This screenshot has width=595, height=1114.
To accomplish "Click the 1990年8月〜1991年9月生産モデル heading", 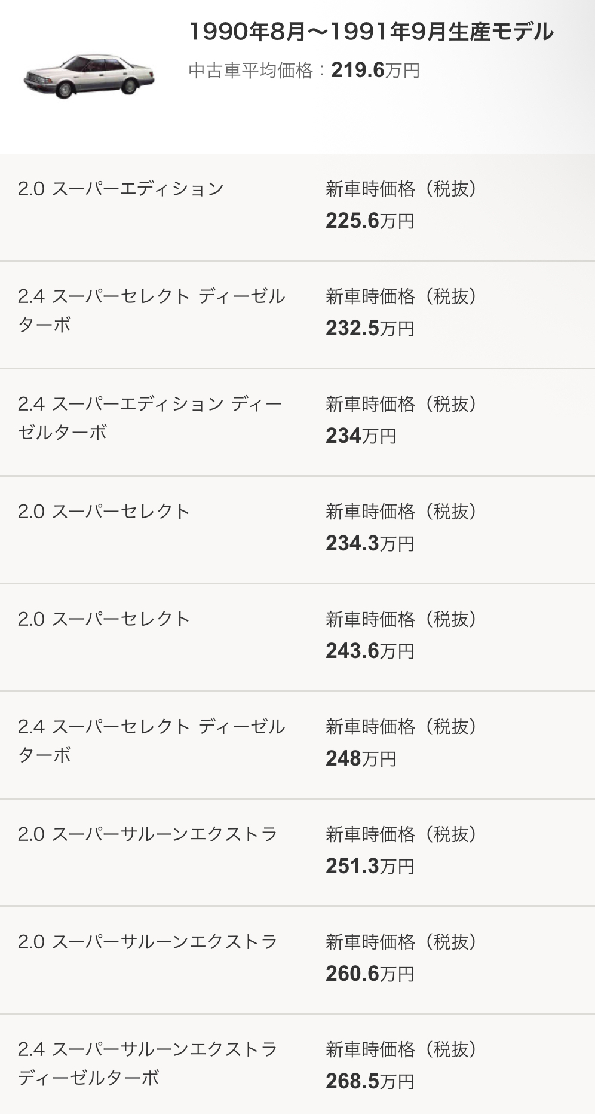I will click(x=371, y=32).
